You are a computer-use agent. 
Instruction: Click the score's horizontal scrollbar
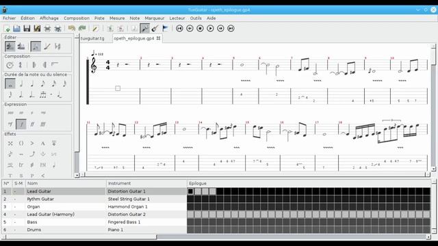255,175
